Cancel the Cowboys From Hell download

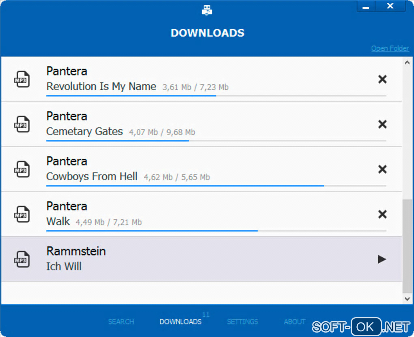coord(382,169)
